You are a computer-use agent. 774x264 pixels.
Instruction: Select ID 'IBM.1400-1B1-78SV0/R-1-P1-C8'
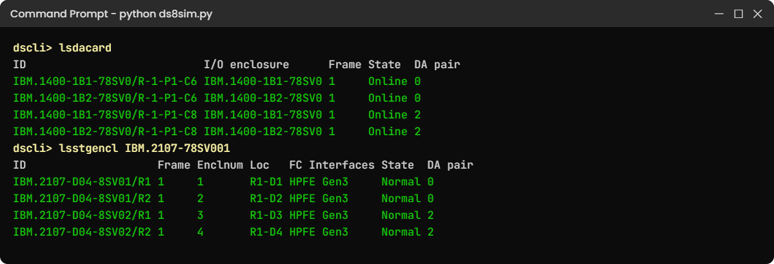(105, 115)
